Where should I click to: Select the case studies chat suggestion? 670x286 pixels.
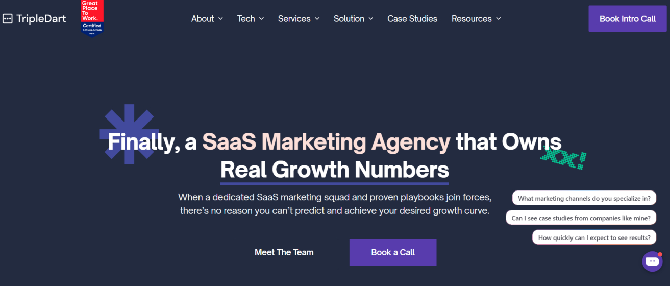[x=581, y=218]
